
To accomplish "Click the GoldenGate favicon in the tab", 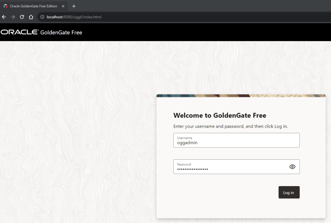I will coord(6,6).
